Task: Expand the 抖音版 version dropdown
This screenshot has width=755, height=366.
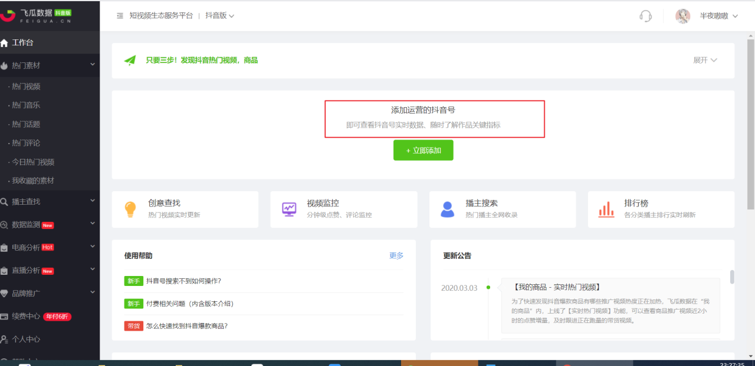Action: (x=219, y=16)
